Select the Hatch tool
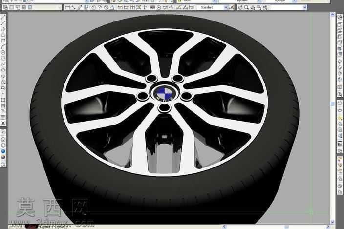344x229 pixels. (3, 100)
